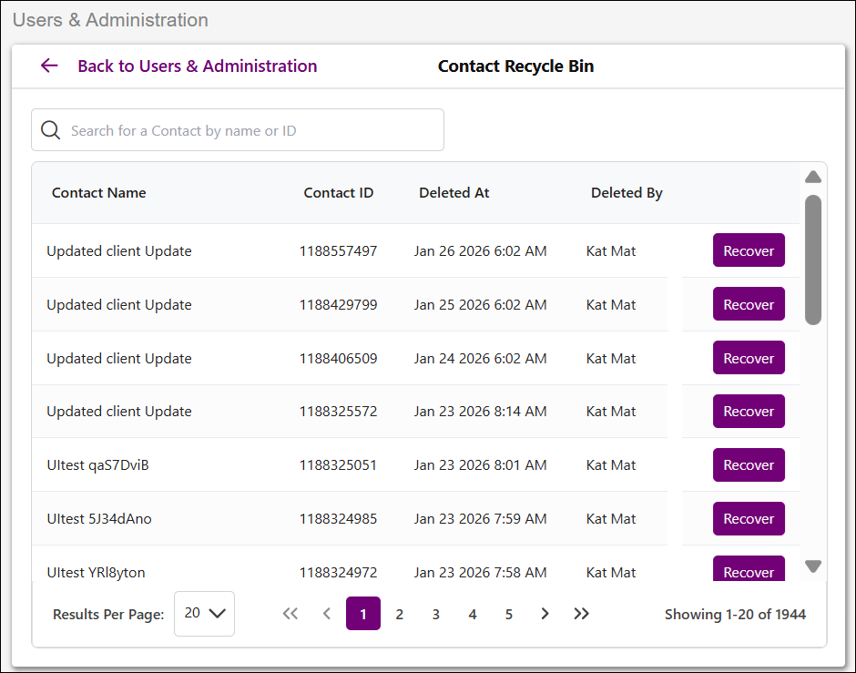Open page 3 of results
The height and width of the screenshot is (673, 856).
click(x=435, y=615)
